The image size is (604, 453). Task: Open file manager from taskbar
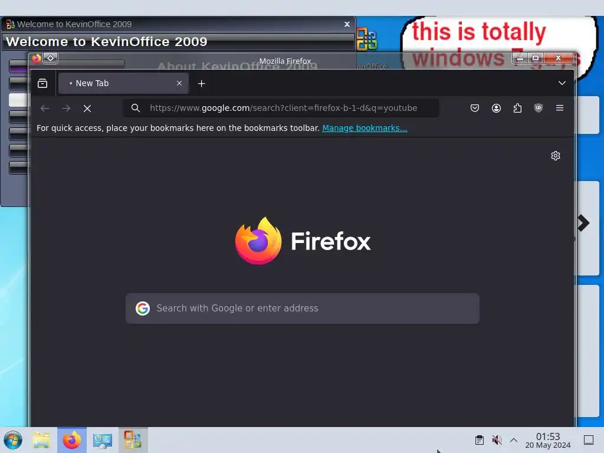point(41,440)
